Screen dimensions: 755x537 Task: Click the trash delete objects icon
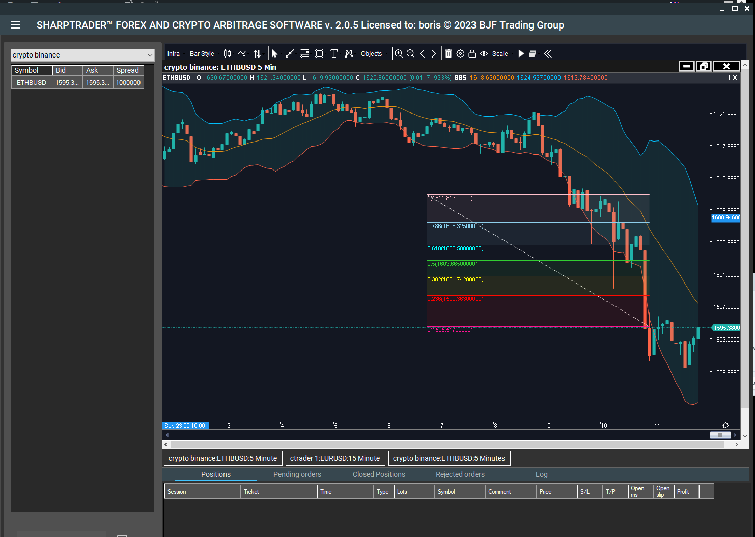click(x=449, y=53)
